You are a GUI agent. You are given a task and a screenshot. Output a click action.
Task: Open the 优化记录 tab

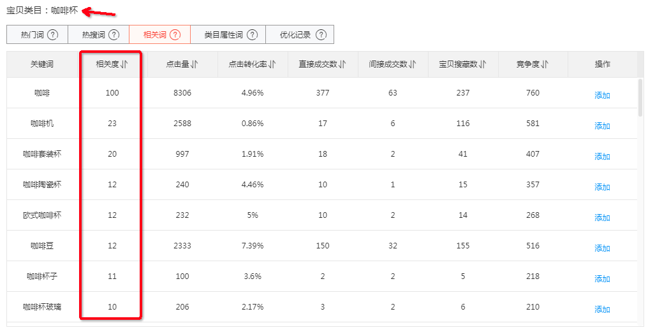coord(300,34)
